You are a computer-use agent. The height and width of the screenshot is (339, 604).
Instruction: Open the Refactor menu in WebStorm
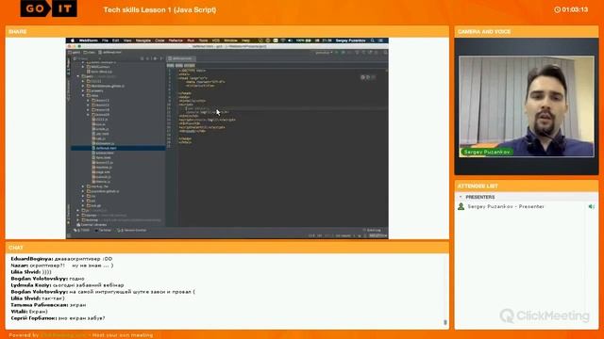coord(176,40)
